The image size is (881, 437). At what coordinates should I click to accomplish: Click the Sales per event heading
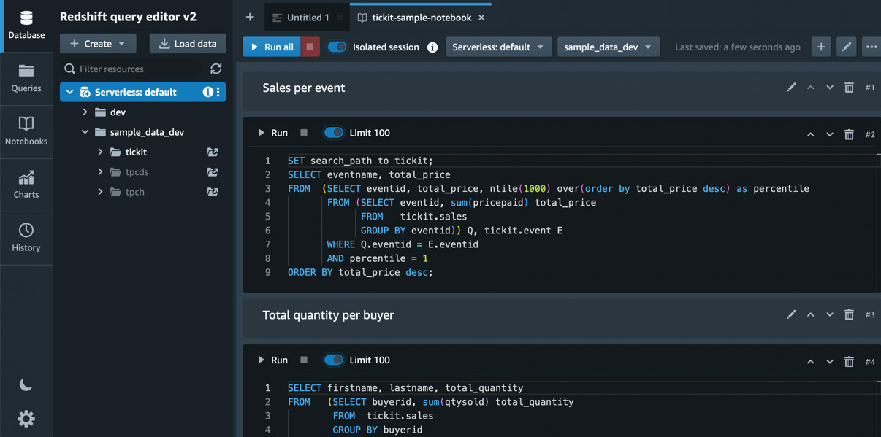(x=303, y=88)
